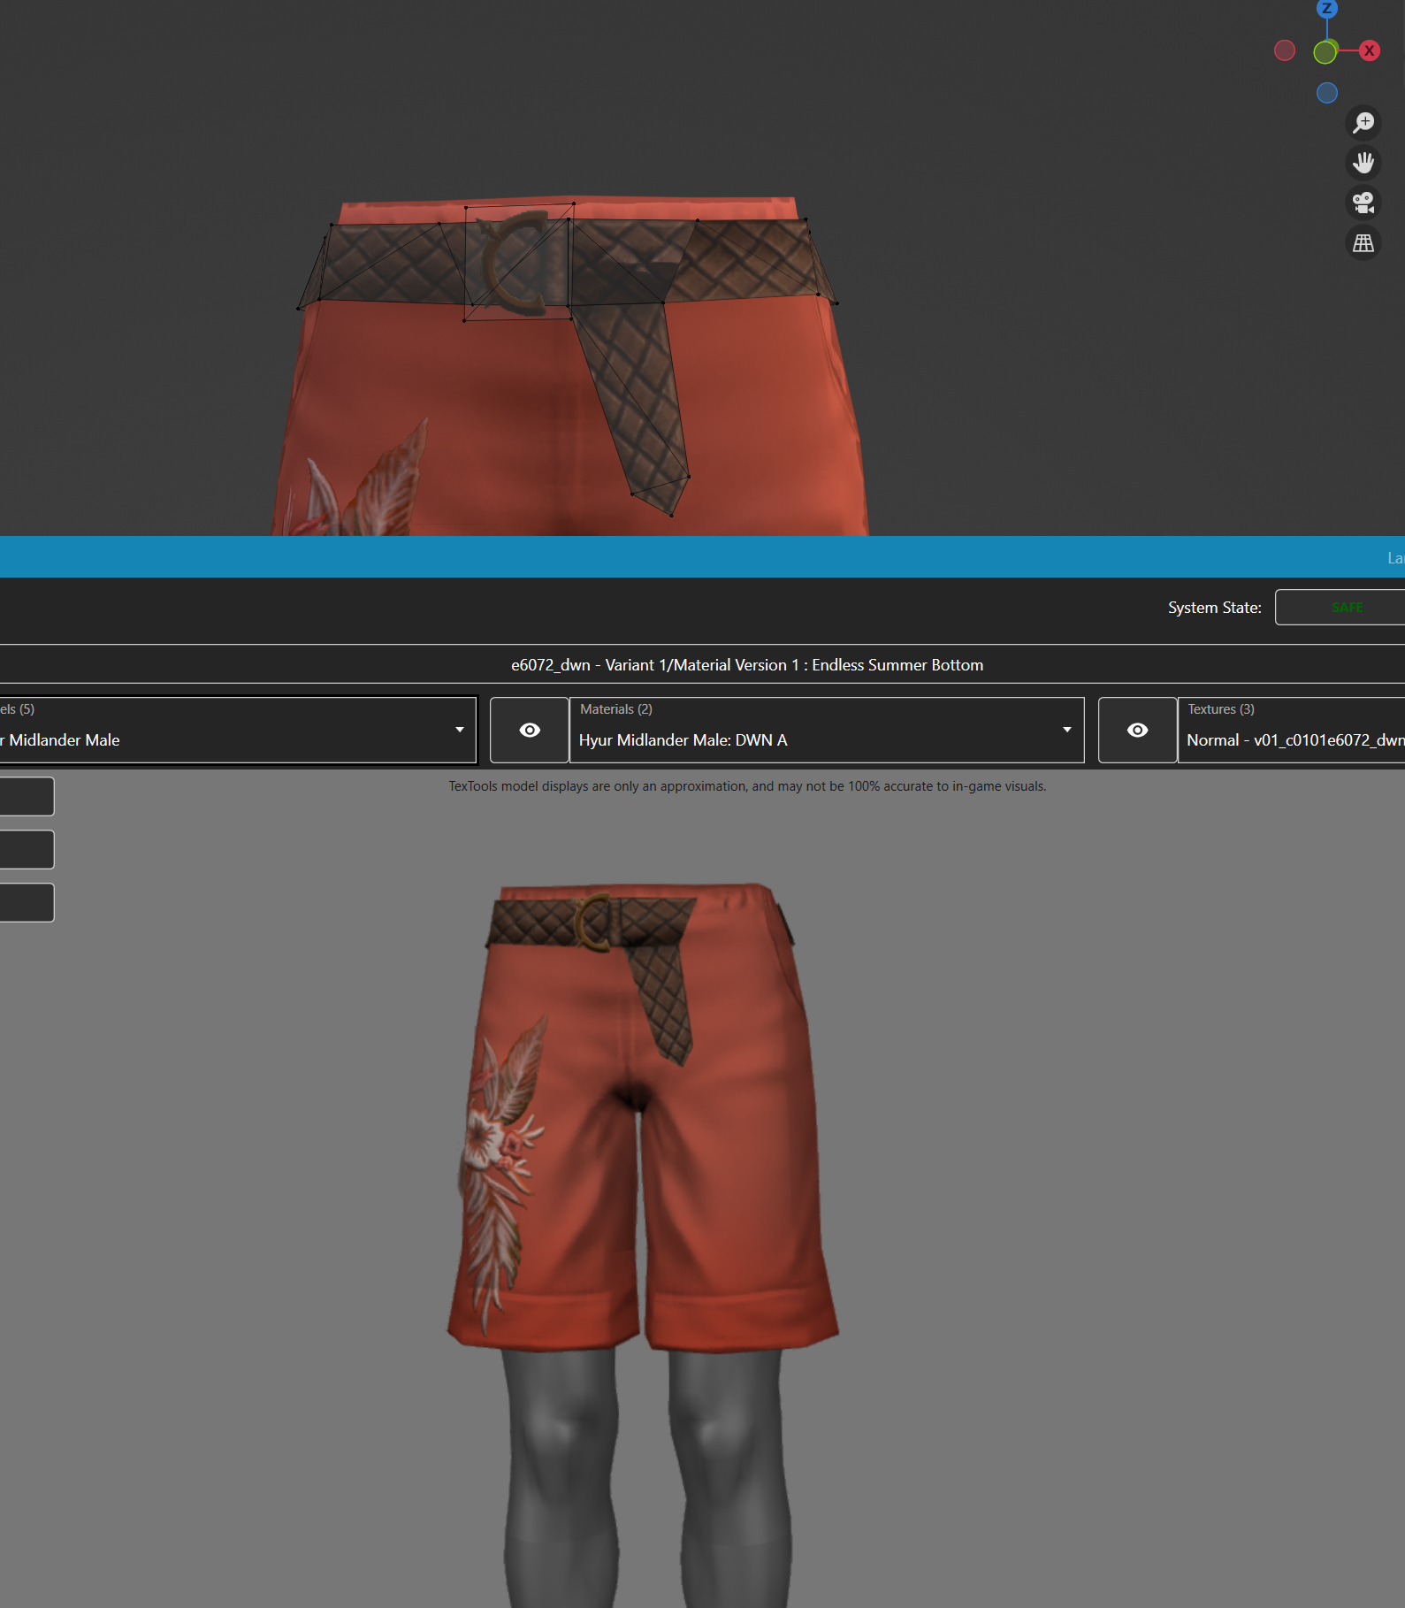Expand the Materials (2) dropdown
1405x1608 pixels.
[x=826, y=731]
